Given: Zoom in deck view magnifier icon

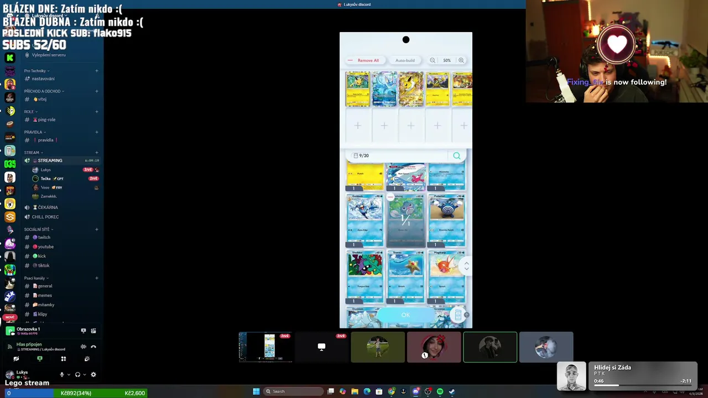Looking at the screenshot, I should pos(461,60).
